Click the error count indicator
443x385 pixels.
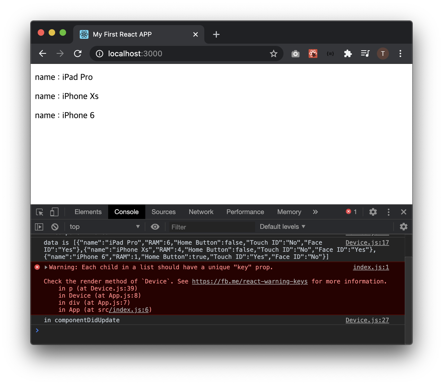(x=351, y=212)
